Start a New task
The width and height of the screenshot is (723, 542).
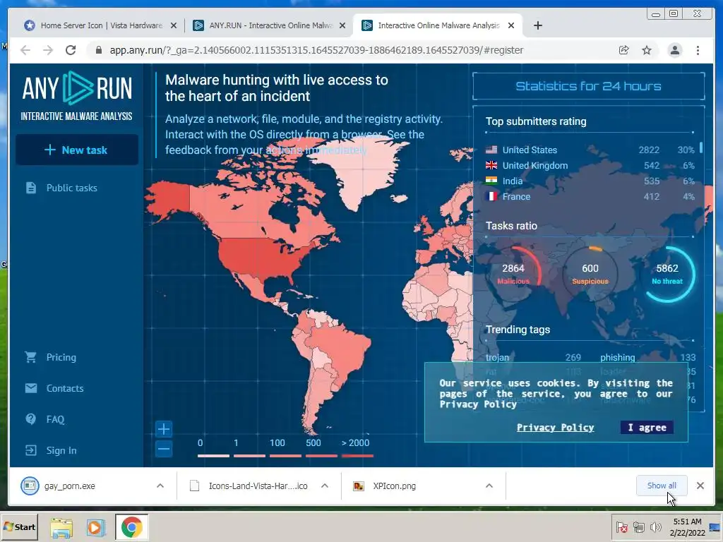(76, 150)
